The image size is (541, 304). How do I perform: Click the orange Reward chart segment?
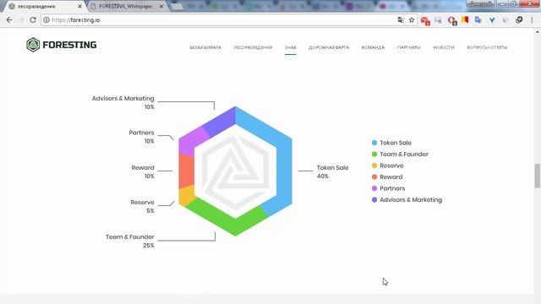(186, 171)
